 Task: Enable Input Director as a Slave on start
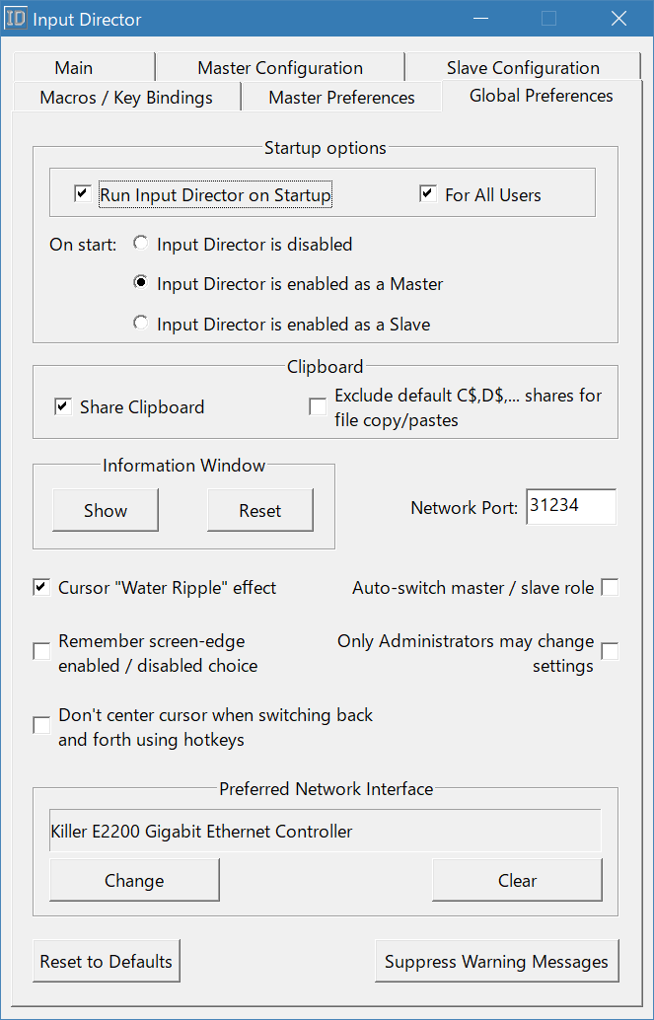[x=139, y=324]
